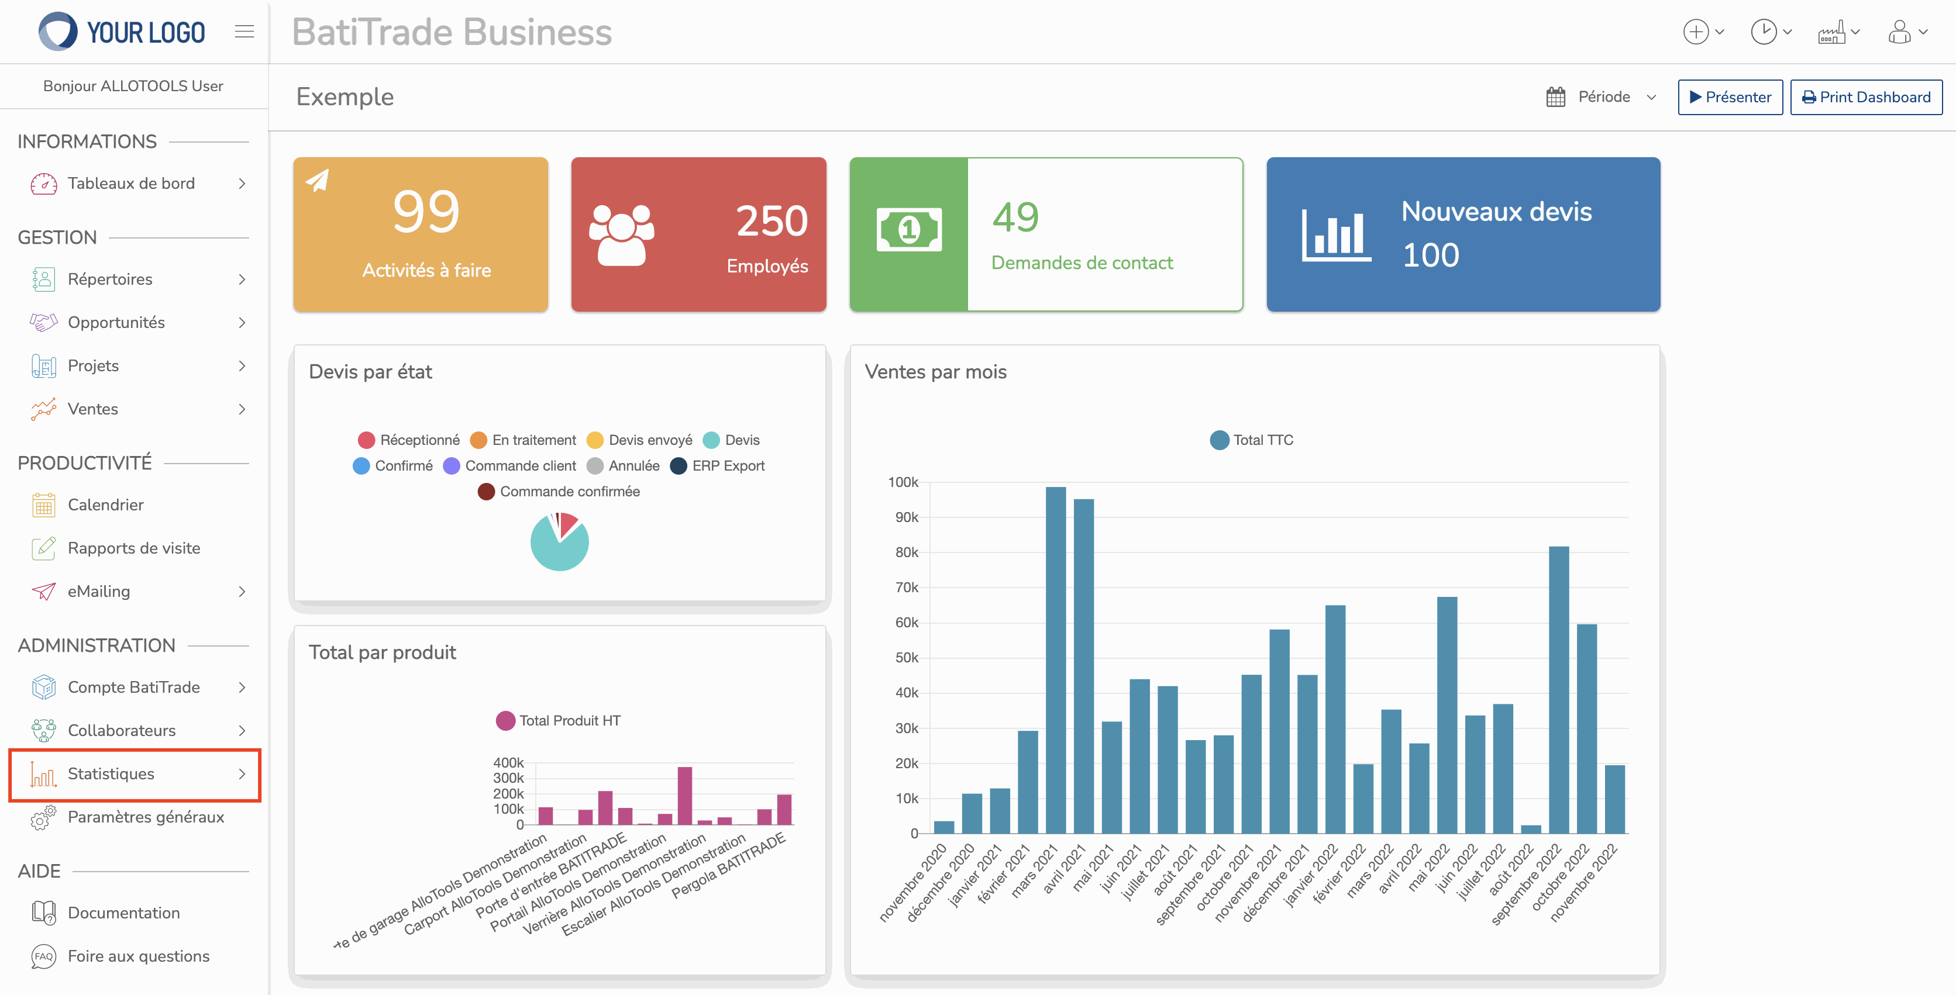Open Statistiques menu item

(135, 774)
